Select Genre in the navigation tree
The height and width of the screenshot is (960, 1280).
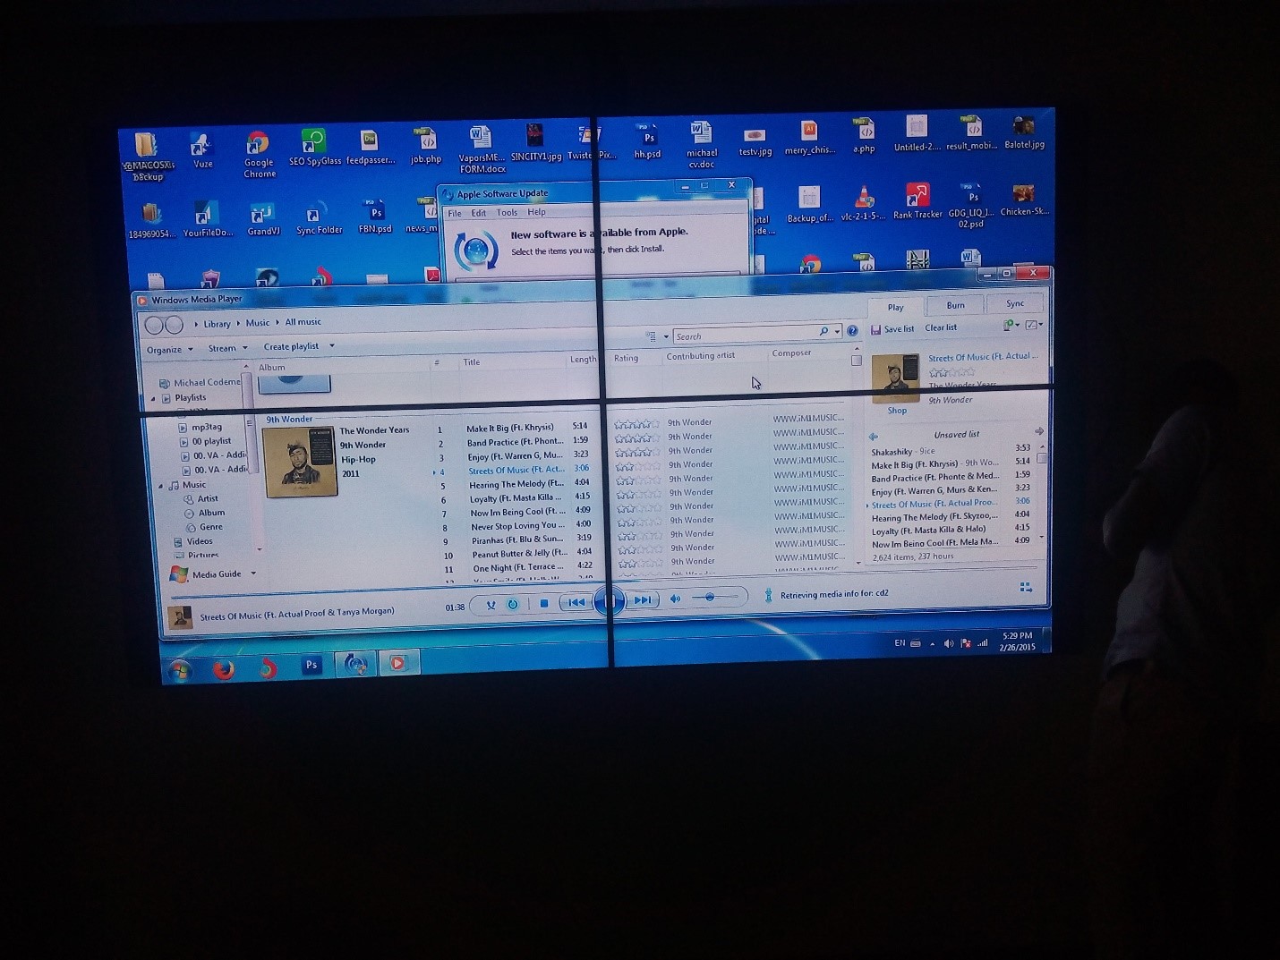coord(210,528)
